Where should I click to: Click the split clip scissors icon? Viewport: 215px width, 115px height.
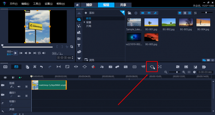[67, 47]
